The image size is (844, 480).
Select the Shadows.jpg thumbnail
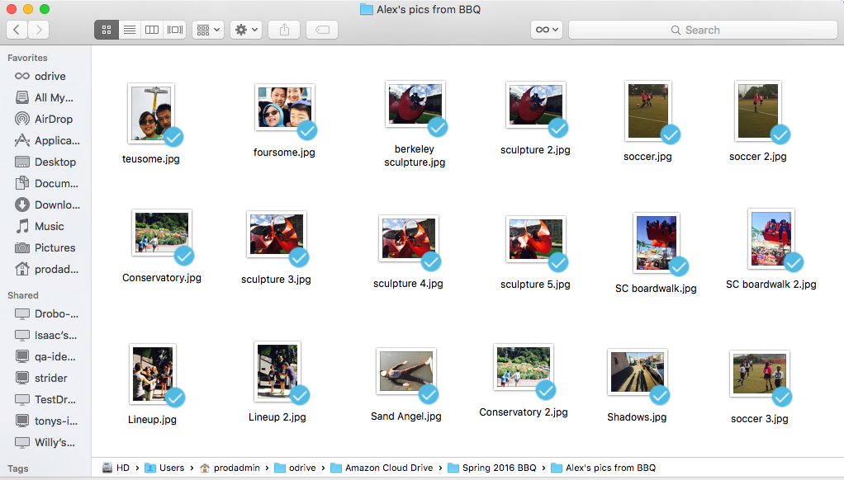(638, 372)
